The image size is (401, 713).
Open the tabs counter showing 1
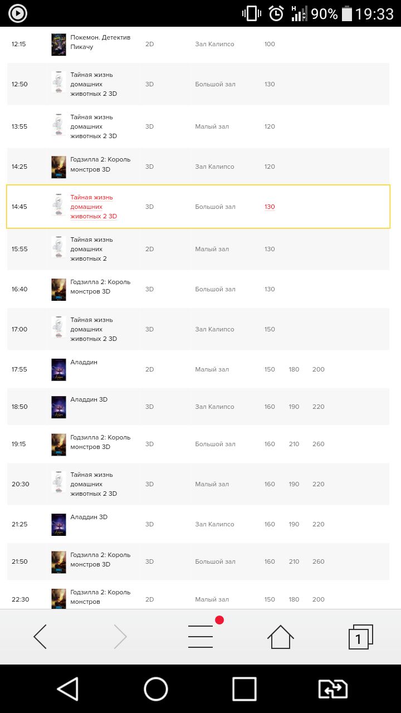[360, 637]
